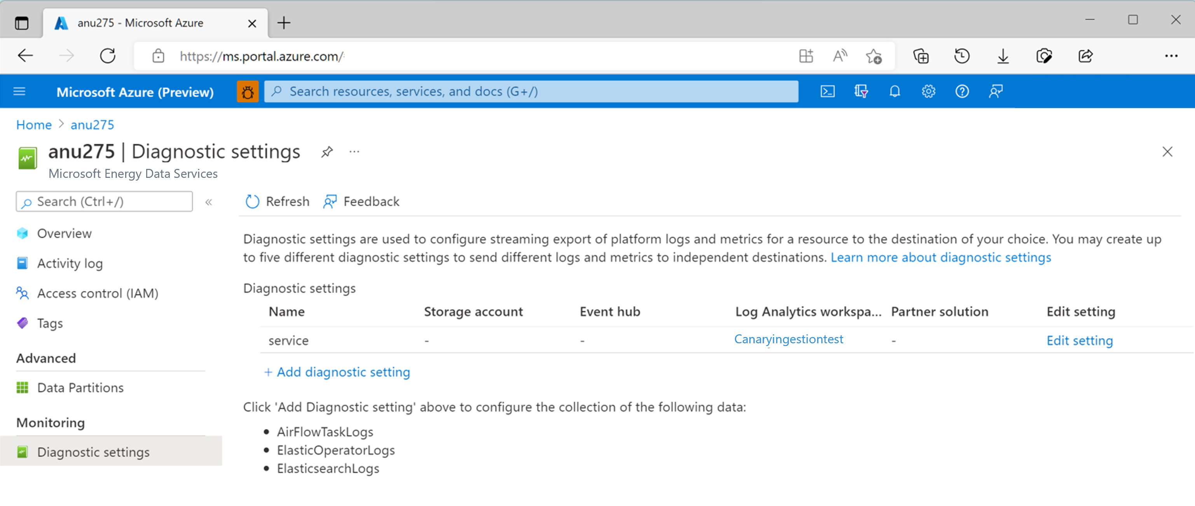The width and height of the screenshot is (1195, 506).
Task: Open directories and subscriptions filter
Action: pos(861,91)
